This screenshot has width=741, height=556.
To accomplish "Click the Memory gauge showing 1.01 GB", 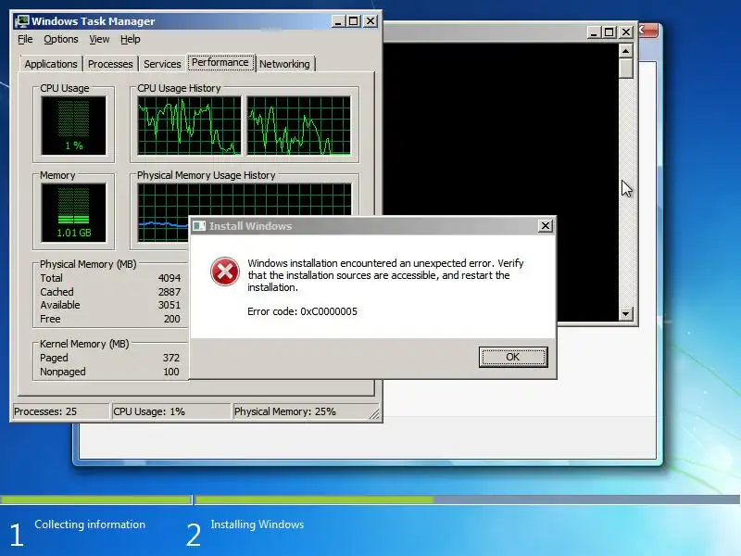I will 74,213.
